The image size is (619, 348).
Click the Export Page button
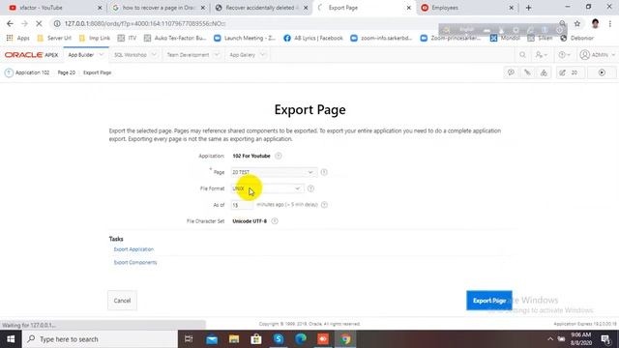pyautogui.click(x=489, y=301)
